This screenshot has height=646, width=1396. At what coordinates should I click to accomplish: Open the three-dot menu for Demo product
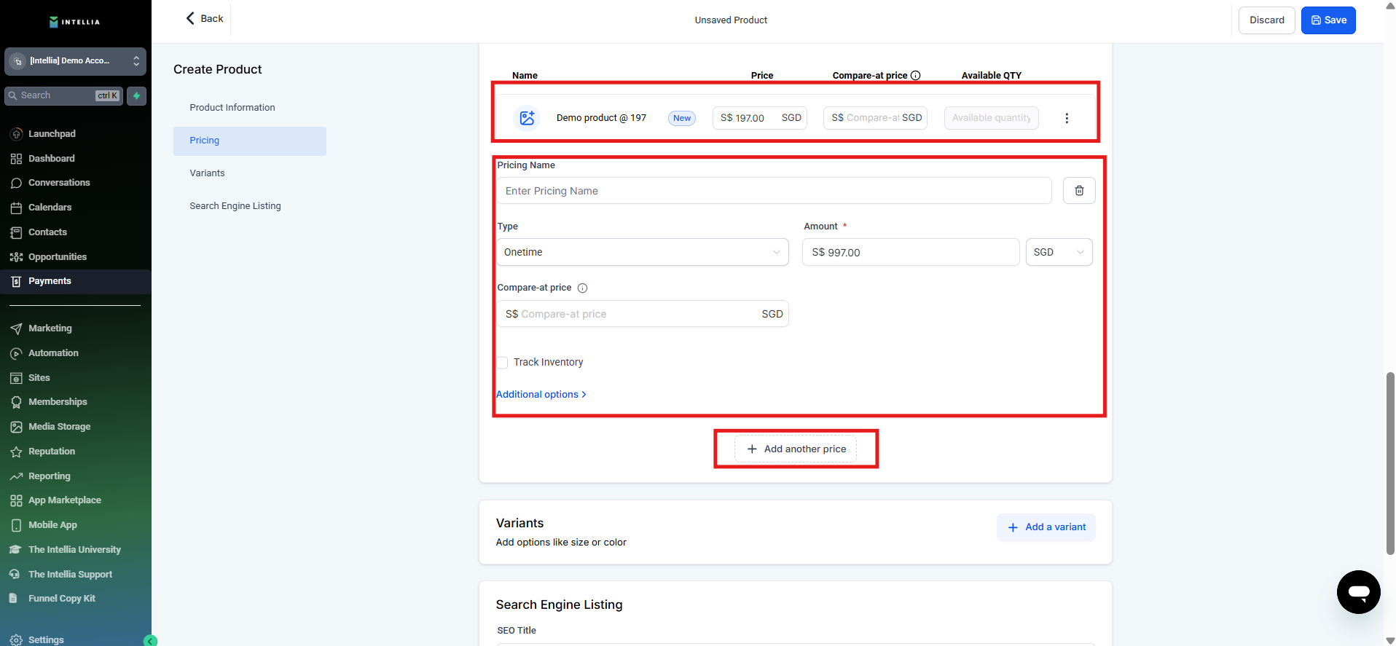(x=1067, y=118)
